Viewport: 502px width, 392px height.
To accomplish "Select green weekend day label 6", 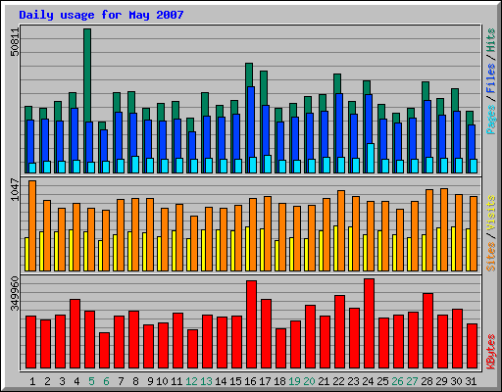I will [x=106, y=381].
